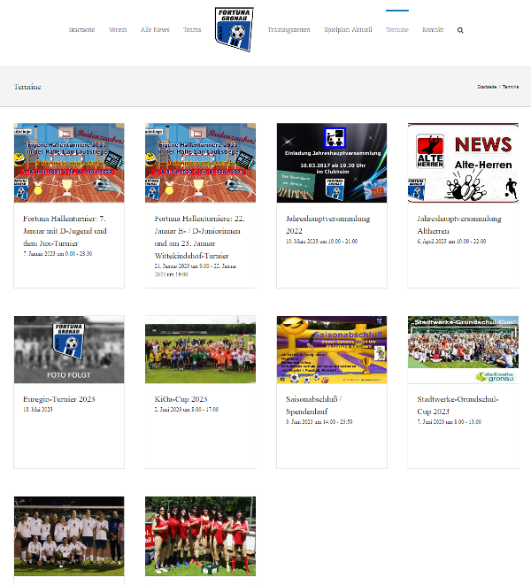The height and width of the screenshot is (585, 531).
Task: Open Trainingszeiten menu item
Action: pyautogui.click(x=289, y=29)
